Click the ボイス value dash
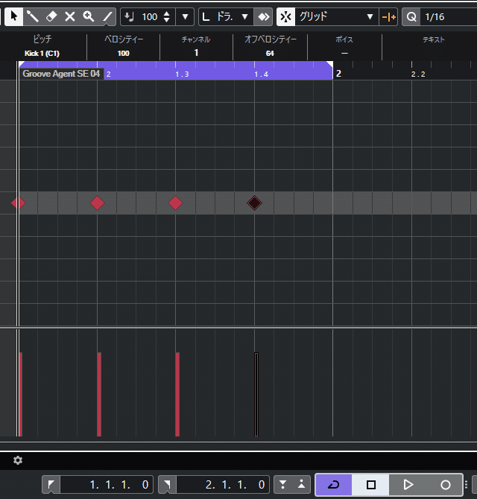Screen dimensions: 477x499 point(344,53)
